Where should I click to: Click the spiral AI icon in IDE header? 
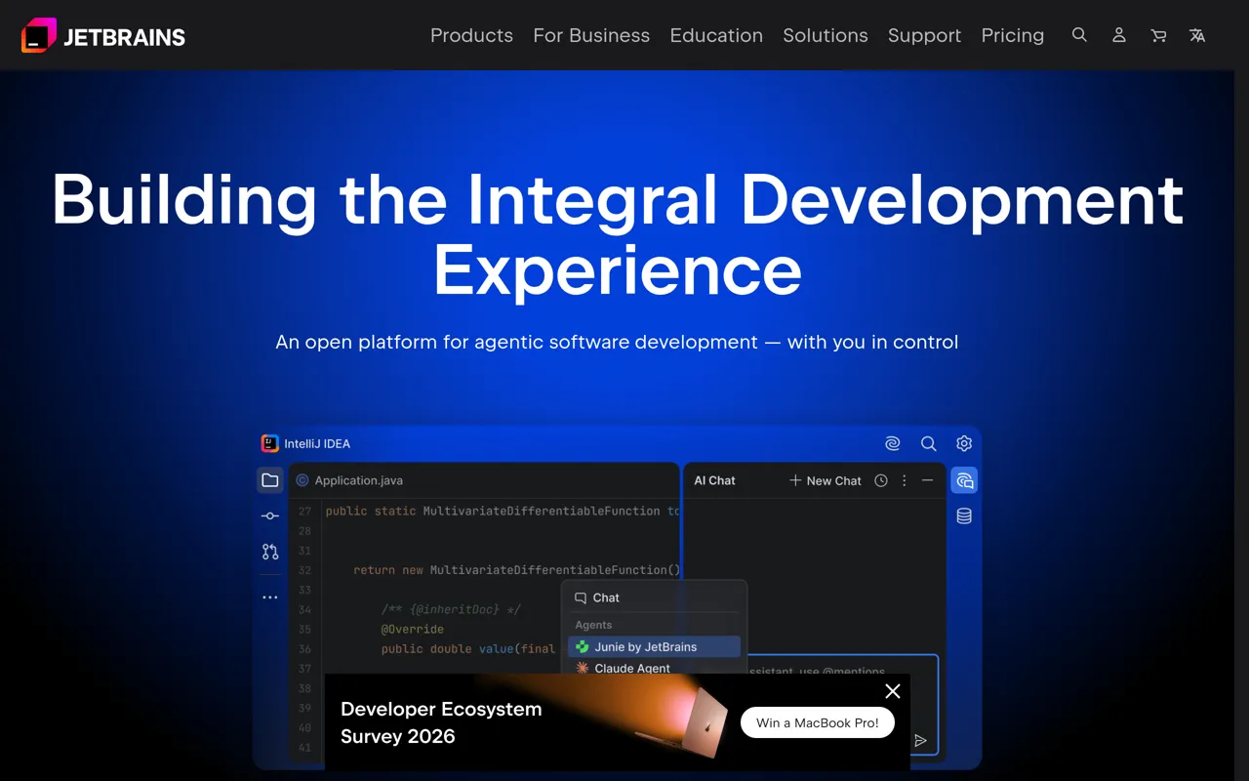point(893,443)
